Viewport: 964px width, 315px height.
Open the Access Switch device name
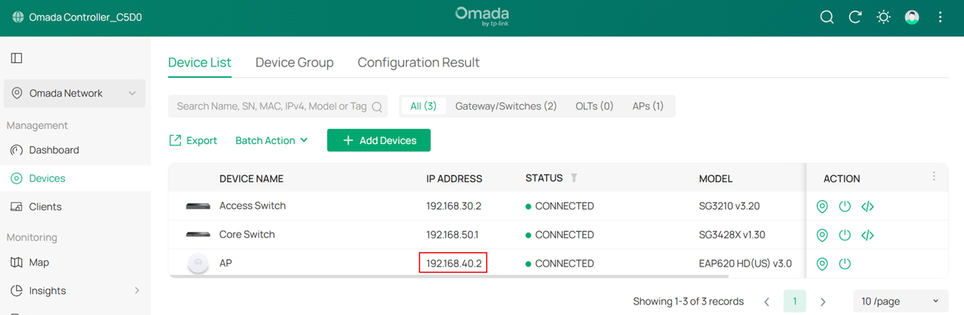pyautogui.click(x=253, y=206)
